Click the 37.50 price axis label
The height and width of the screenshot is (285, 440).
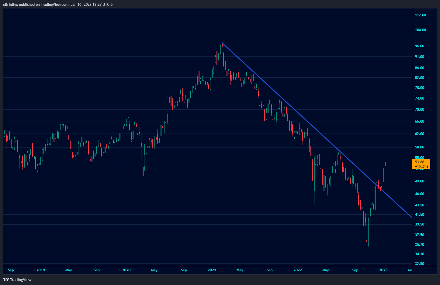(420, 235)
